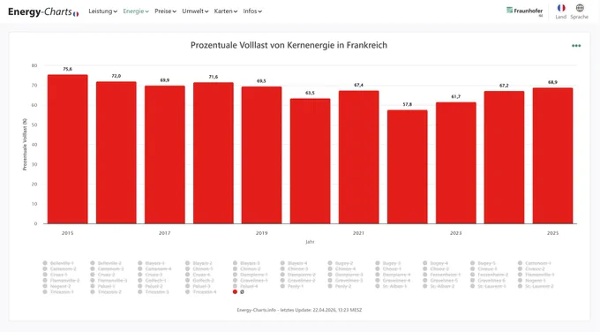Enable the Dampierre 4 series

pos(393,275)
